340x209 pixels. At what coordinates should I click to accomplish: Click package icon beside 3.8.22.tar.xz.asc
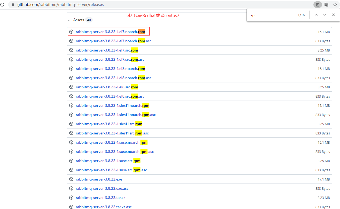tap(71, 207)
